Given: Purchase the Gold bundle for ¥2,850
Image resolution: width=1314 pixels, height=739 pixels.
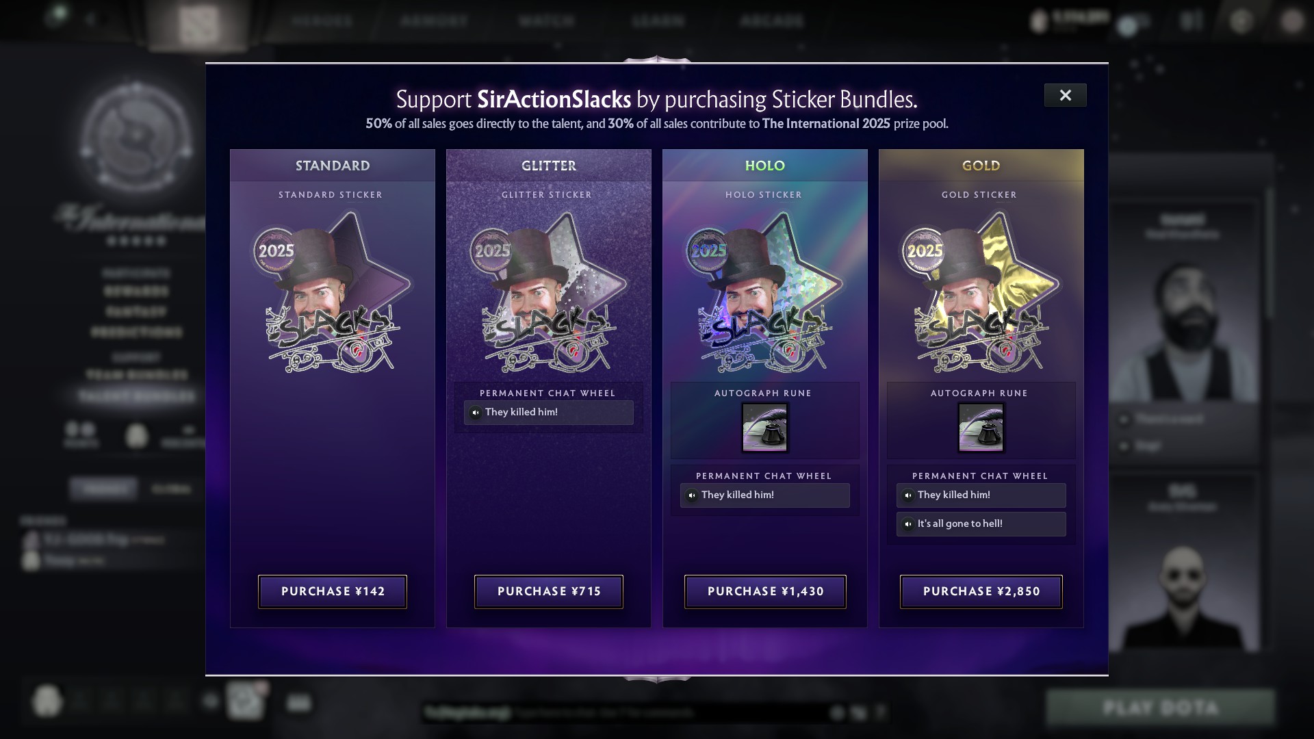Looking at the screenshot, I should click(x=981, y=592).
